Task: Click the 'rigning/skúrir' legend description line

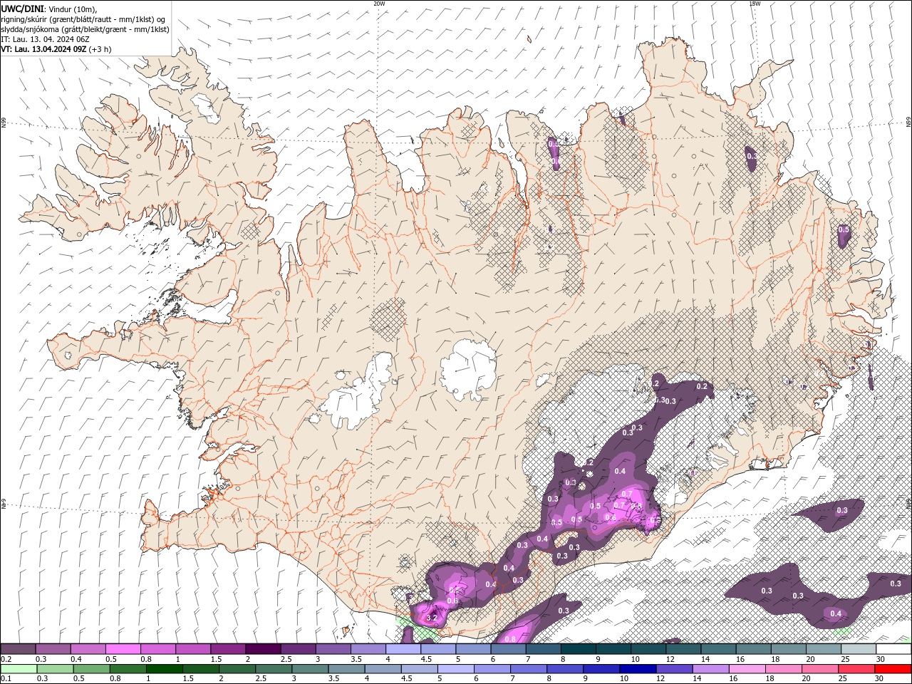Action: click(x=83, y=19)
